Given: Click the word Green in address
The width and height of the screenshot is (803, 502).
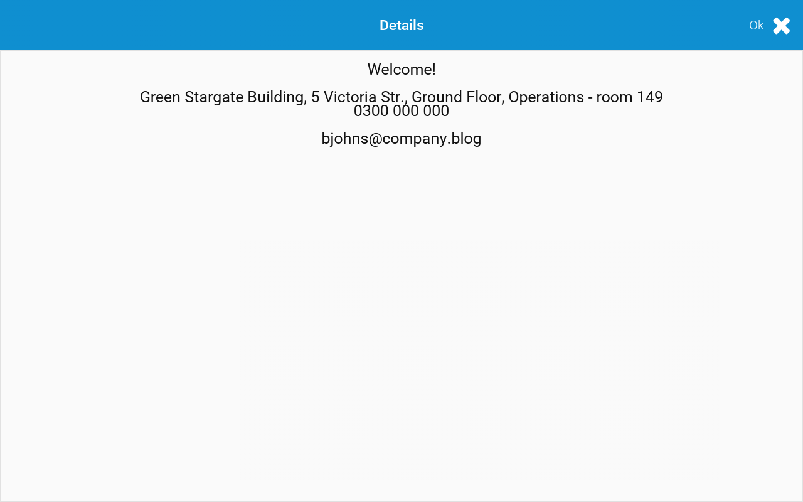Looking at the screenshot, I should pyautogui.click(x=160, y=97).
